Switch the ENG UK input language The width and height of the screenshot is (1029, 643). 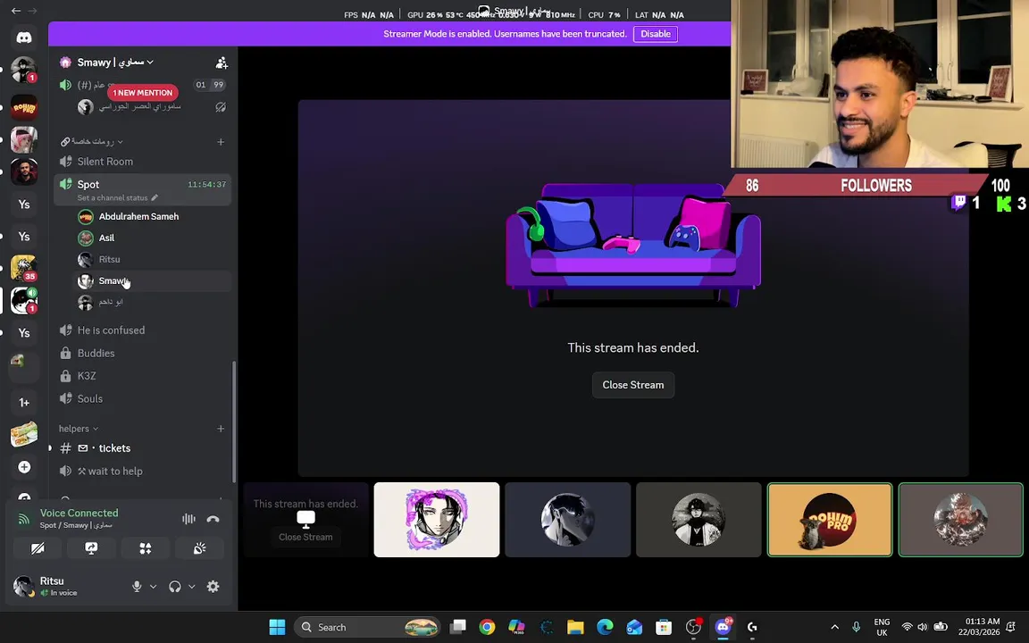[x=882, y=627]
